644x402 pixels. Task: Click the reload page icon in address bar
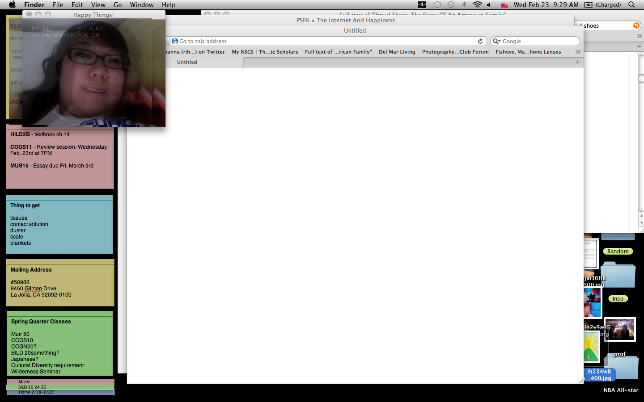(x=480, y=41)
